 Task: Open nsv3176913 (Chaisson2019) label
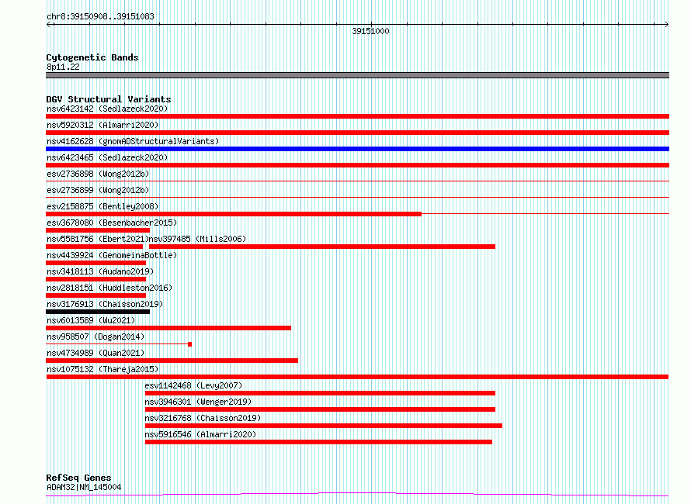click(x=105, y=304)
